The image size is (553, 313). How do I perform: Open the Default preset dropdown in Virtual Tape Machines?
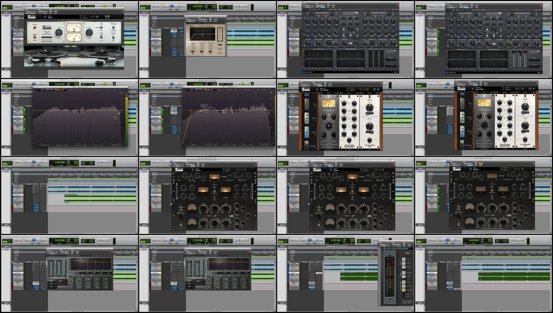pos(64,17)
